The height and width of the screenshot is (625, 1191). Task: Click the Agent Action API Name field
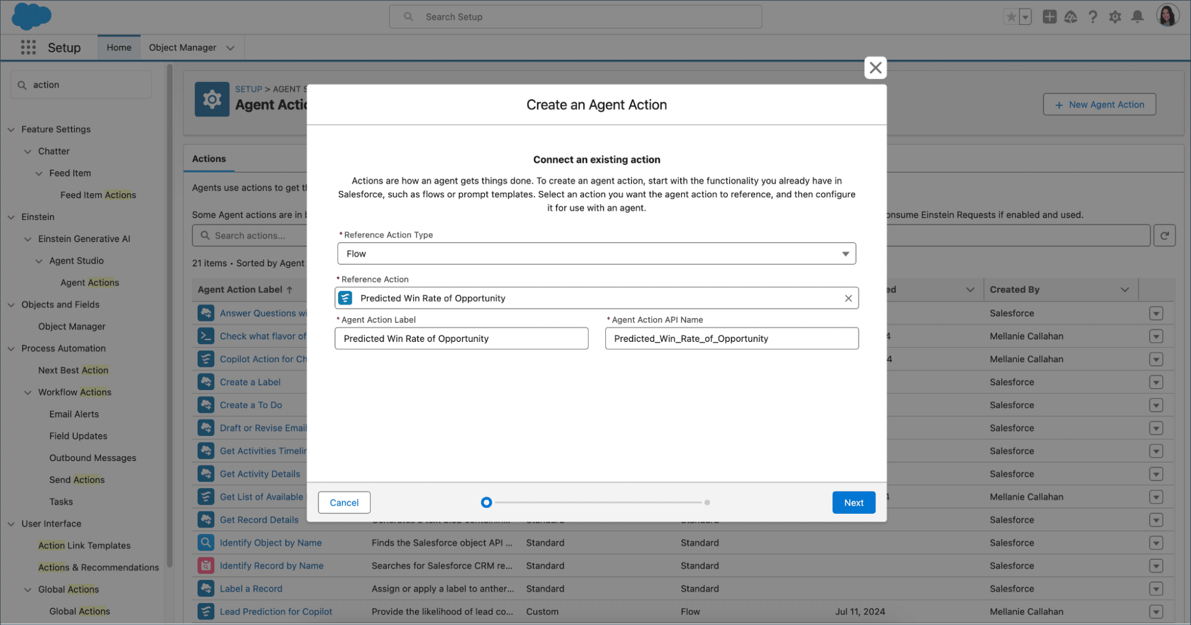point(732,338)
